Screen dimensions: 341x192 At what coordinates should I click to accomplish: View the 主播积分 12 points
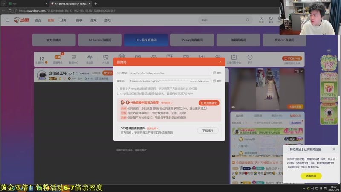click(41, 60)
